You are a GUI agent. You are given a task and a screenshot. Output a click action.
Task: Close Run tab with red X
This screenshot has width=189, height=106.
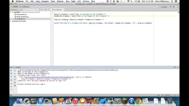[x=11, y=87]
